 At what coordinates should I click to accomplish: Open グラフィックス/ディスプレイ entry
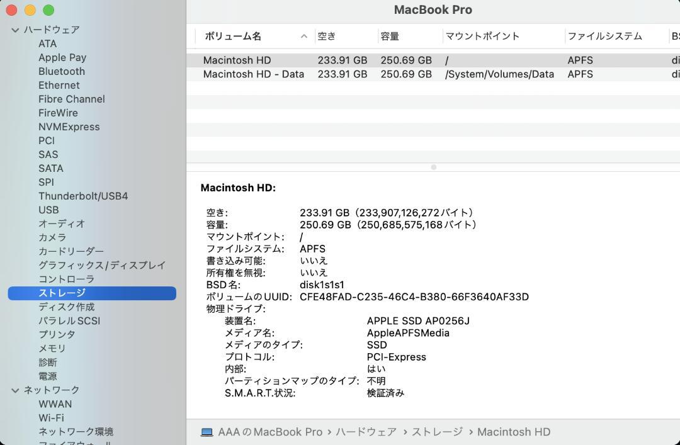[102, 266]
